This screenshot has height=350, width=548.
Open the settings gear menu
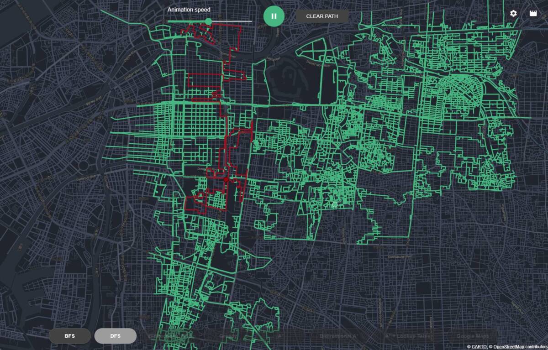(513, 13)
